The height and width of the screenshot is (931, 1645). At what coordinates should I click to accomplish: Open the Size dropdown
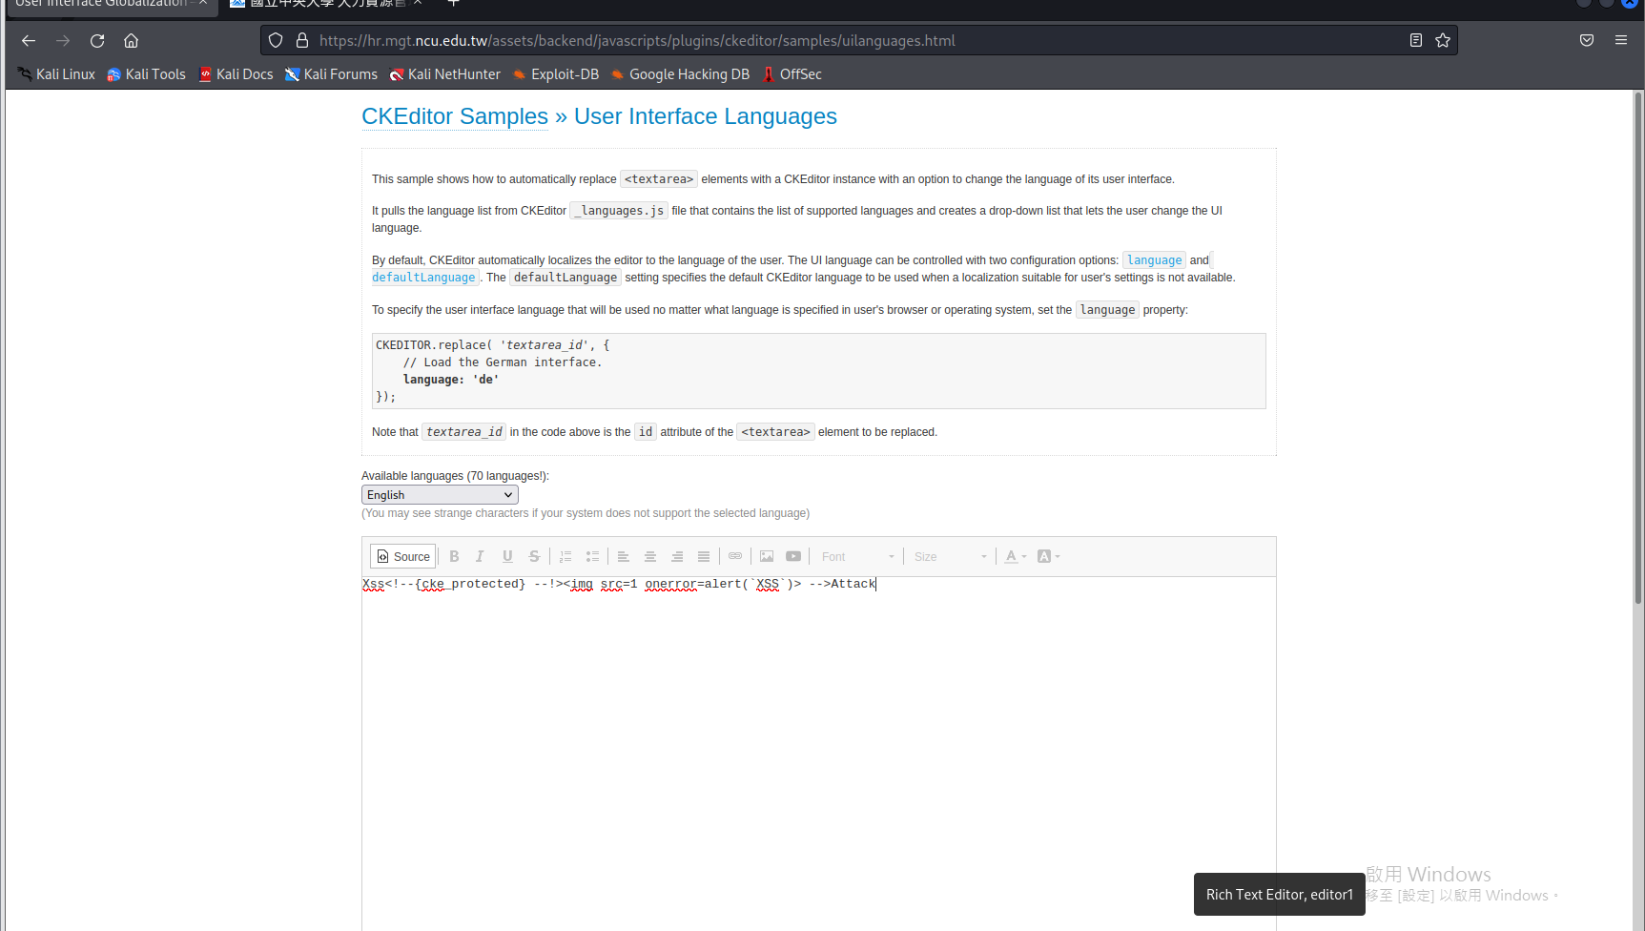click(x=950, y=556)
